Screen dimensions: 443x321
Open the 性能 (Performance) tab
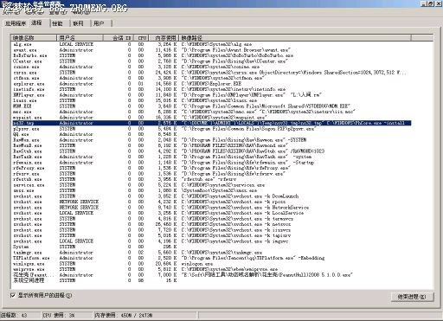(57, 23)
